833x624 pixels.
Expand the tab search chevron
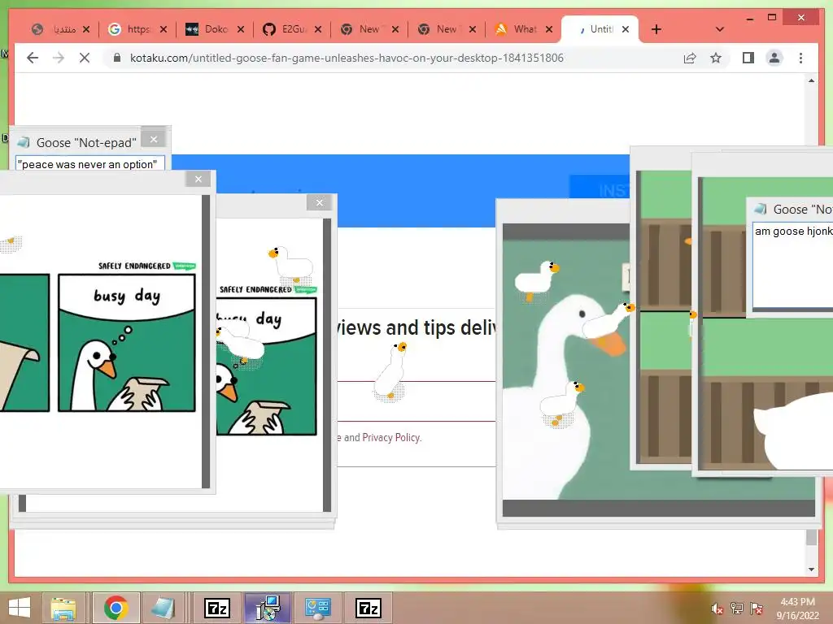click(x=719, y=29)
